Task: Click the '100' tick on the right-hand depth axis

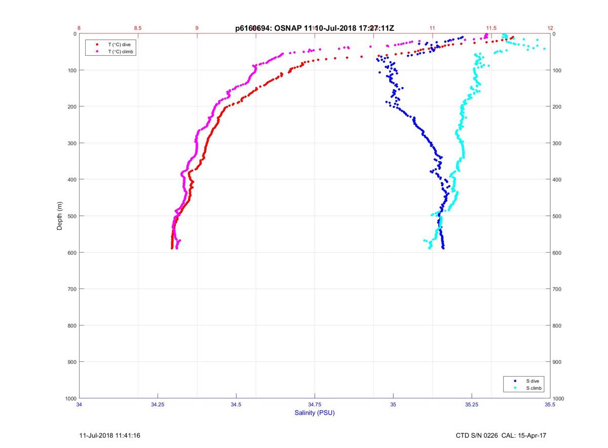Action: 558,70
